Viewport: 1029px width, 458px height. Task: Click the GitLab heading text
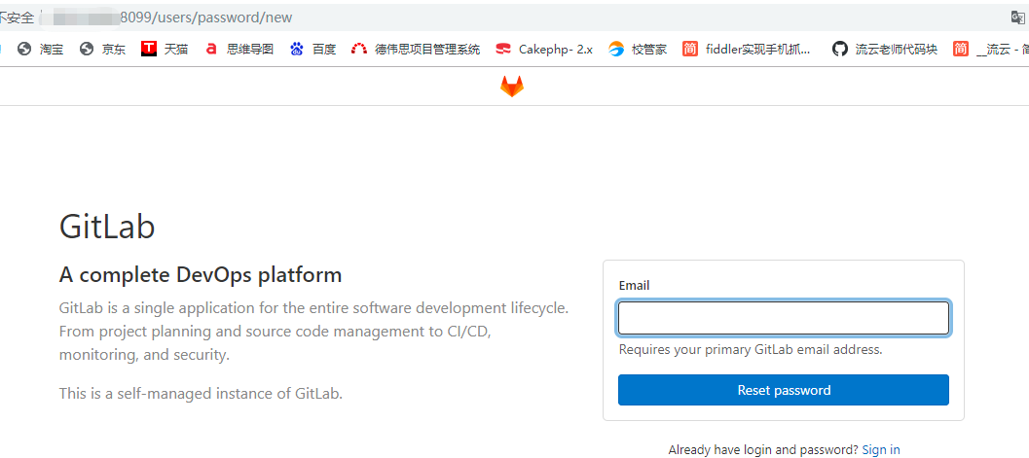(107, 228)
